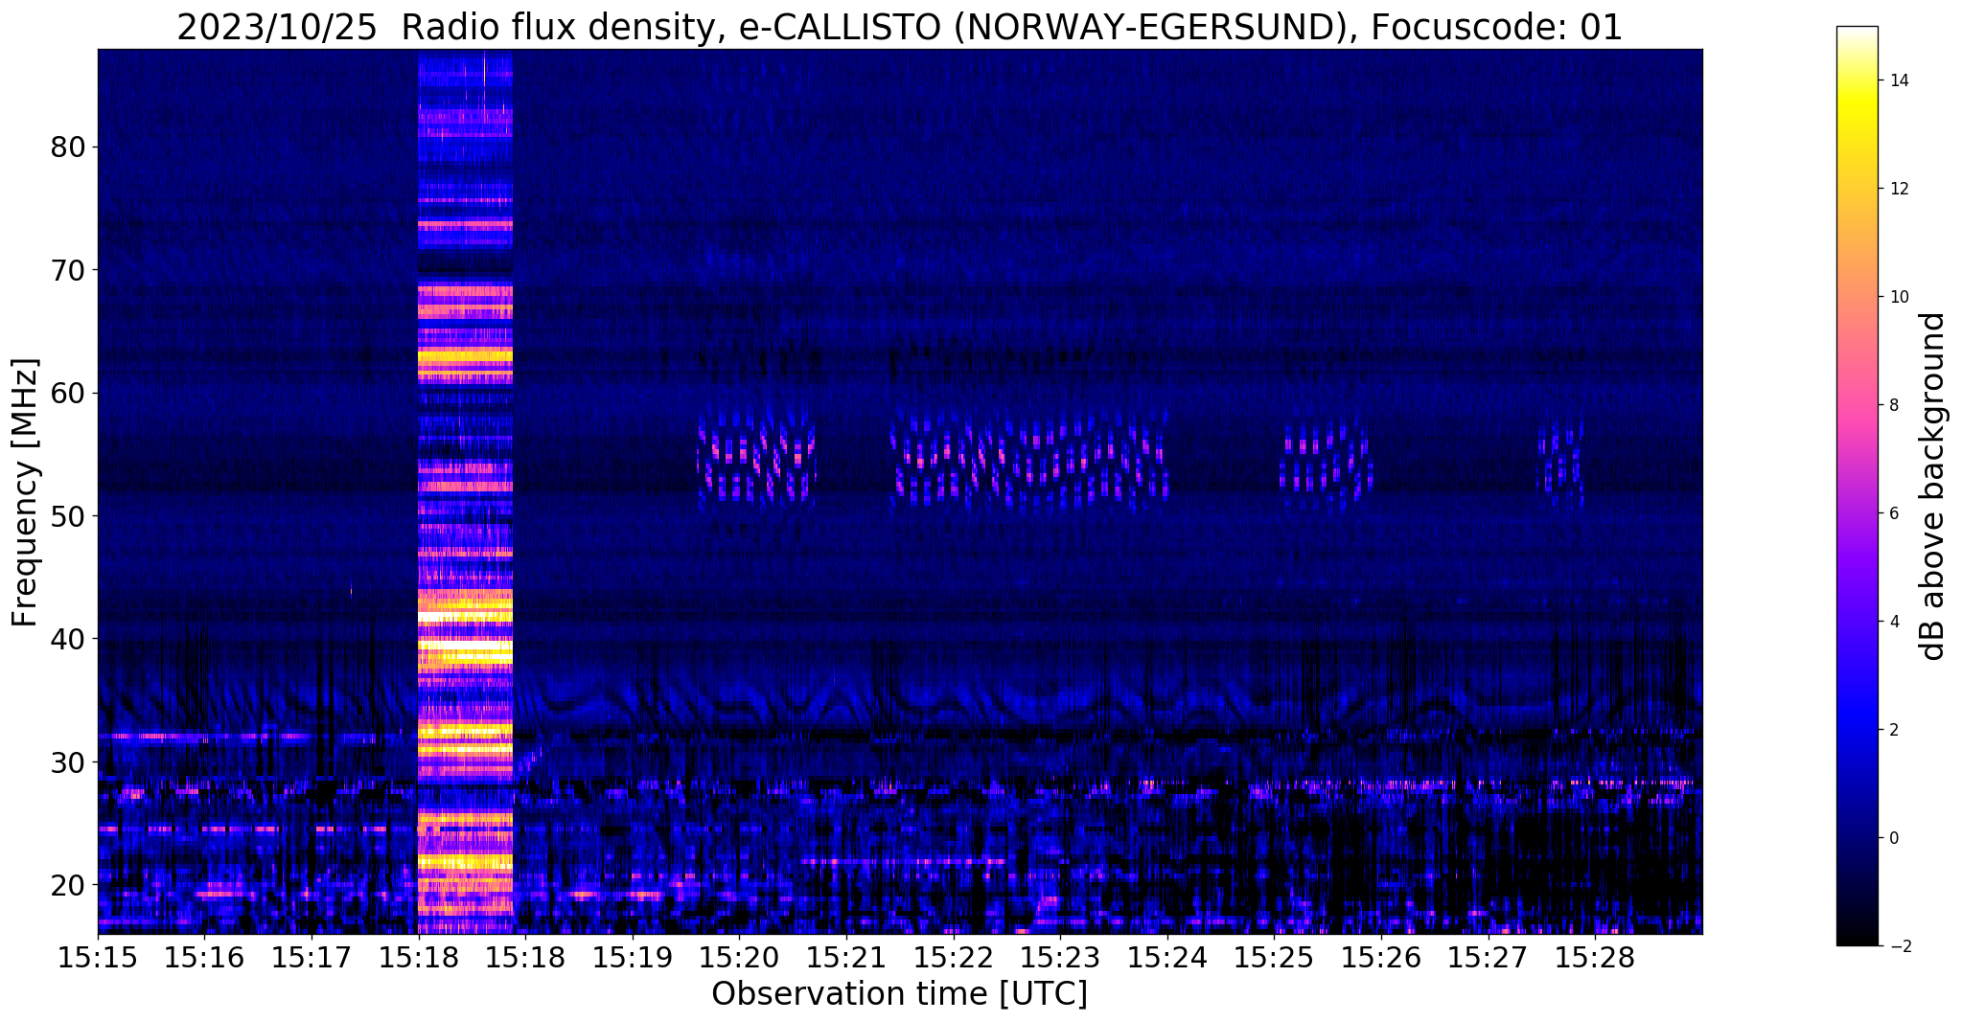The height and width of the screenshot is (1022, 1962).
Task: Click the colorbar tick label 6
Action: point(1893,513)
